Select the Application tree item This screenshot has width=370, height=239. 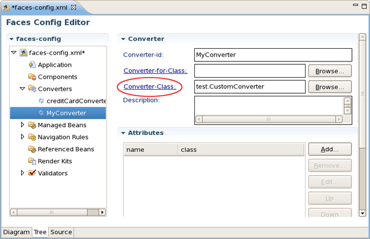[55, 65]
